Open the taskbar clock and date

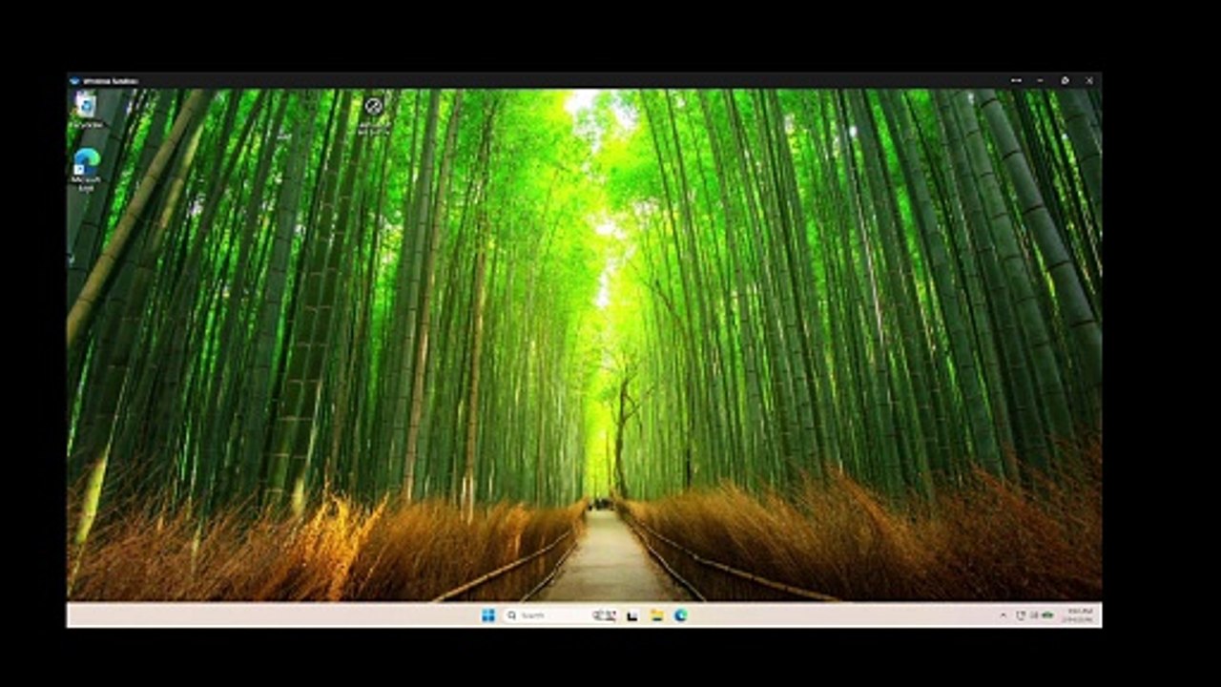pyautogui.click(x=1080, y=615)
